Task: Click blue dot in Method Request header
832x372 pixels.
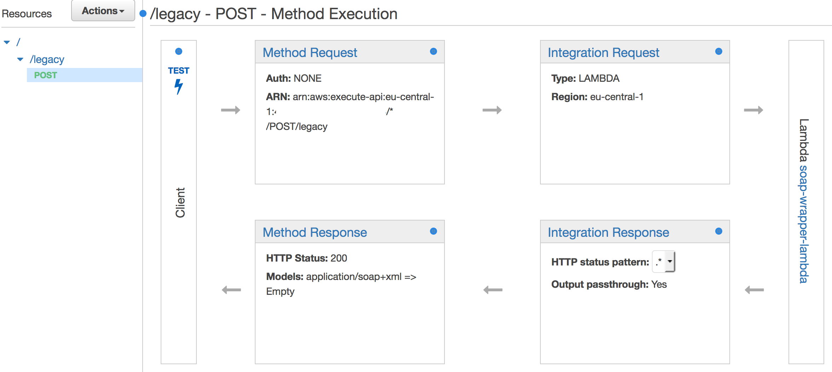Action: (x=433, y=52)
